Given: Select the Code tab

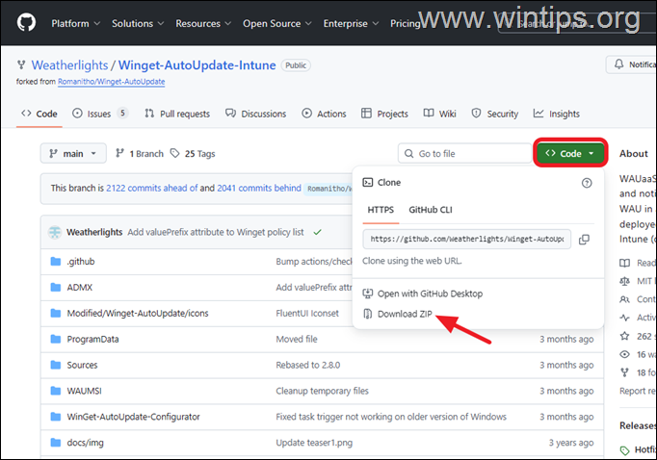Looking at the screenshot, I should 39,114.
